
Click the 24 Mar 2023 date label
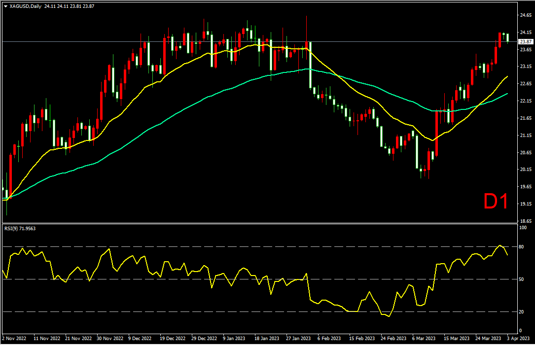(x=488, y=338)
